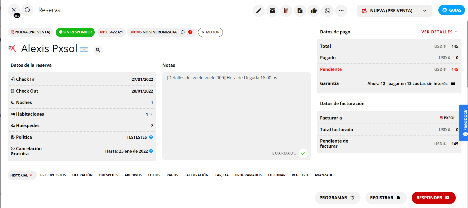Switch to the HUÉSPEDES tab

pyautogui.click(x=109, y=175)
